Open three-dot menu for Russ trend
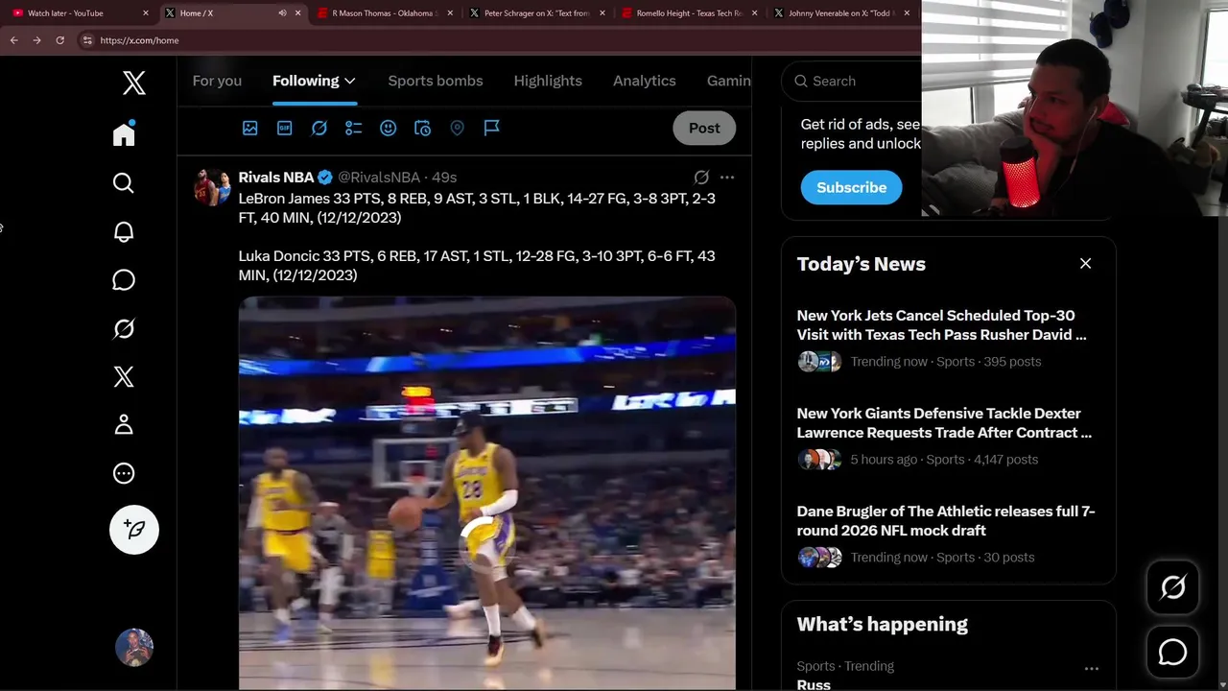Viewport: 1228px width, 691px height. click(1091, 668)
